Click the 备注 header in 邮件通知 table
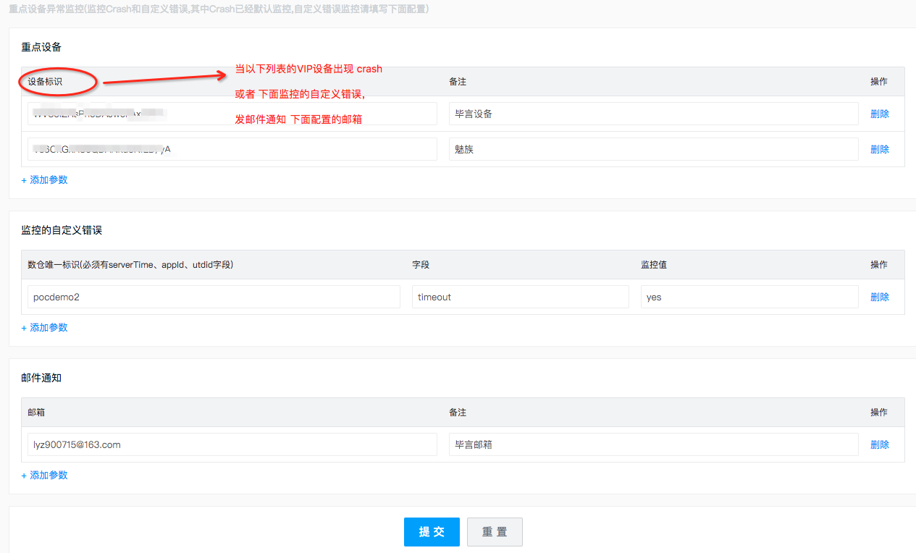The width and height of the screenshot is (916, 553). (x=458, y=412)
